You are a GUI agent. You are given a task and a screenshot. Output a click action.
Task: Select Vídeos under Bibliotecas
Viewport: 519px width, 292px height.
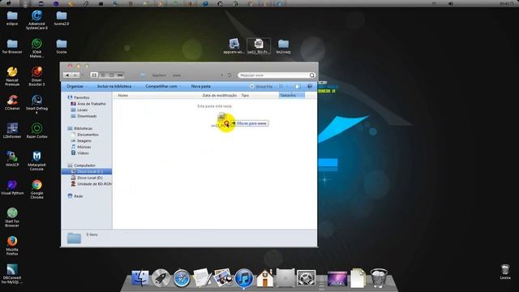coord(79,153)
